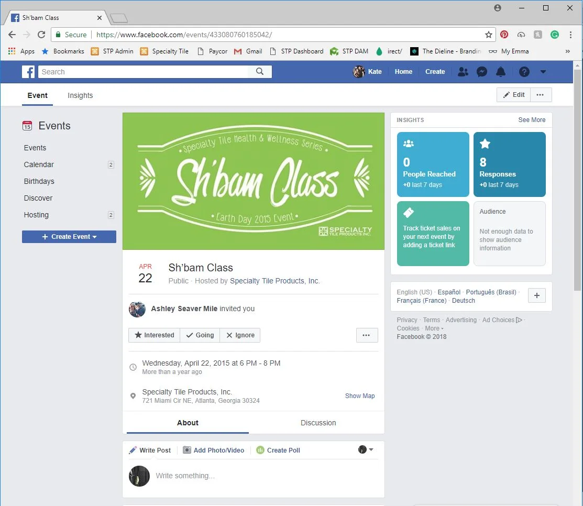The image size is (583, 506).
Task: Select Birthdays in left sidebar
Action: point(39,181)
